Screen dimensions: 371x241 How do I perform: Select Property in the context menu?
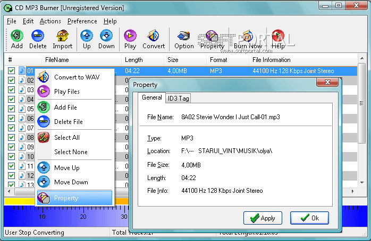[66, 198]
